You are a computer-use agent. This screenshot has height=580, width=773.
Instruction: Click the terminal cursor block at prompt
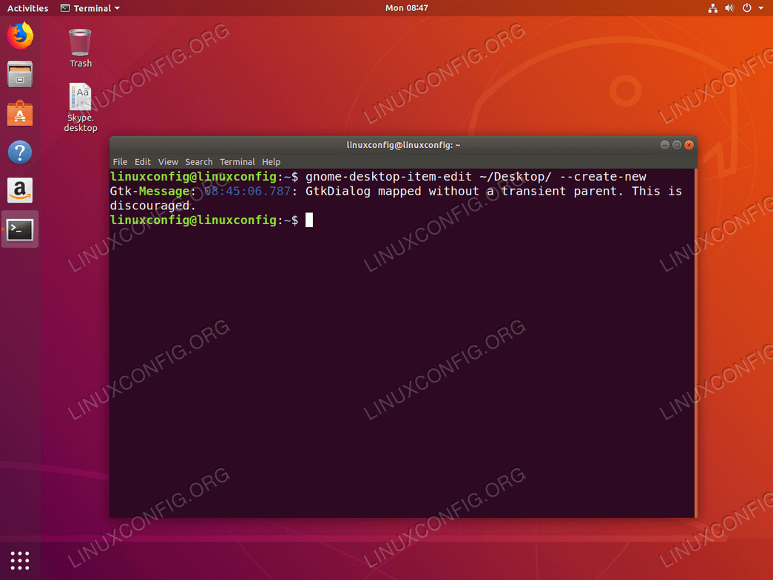(309, 220)
